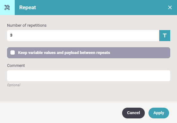The height and width of the screenshot is (123, 177).
Task: Click the 'Optional' hint text
Action: [x=14, y=85]
